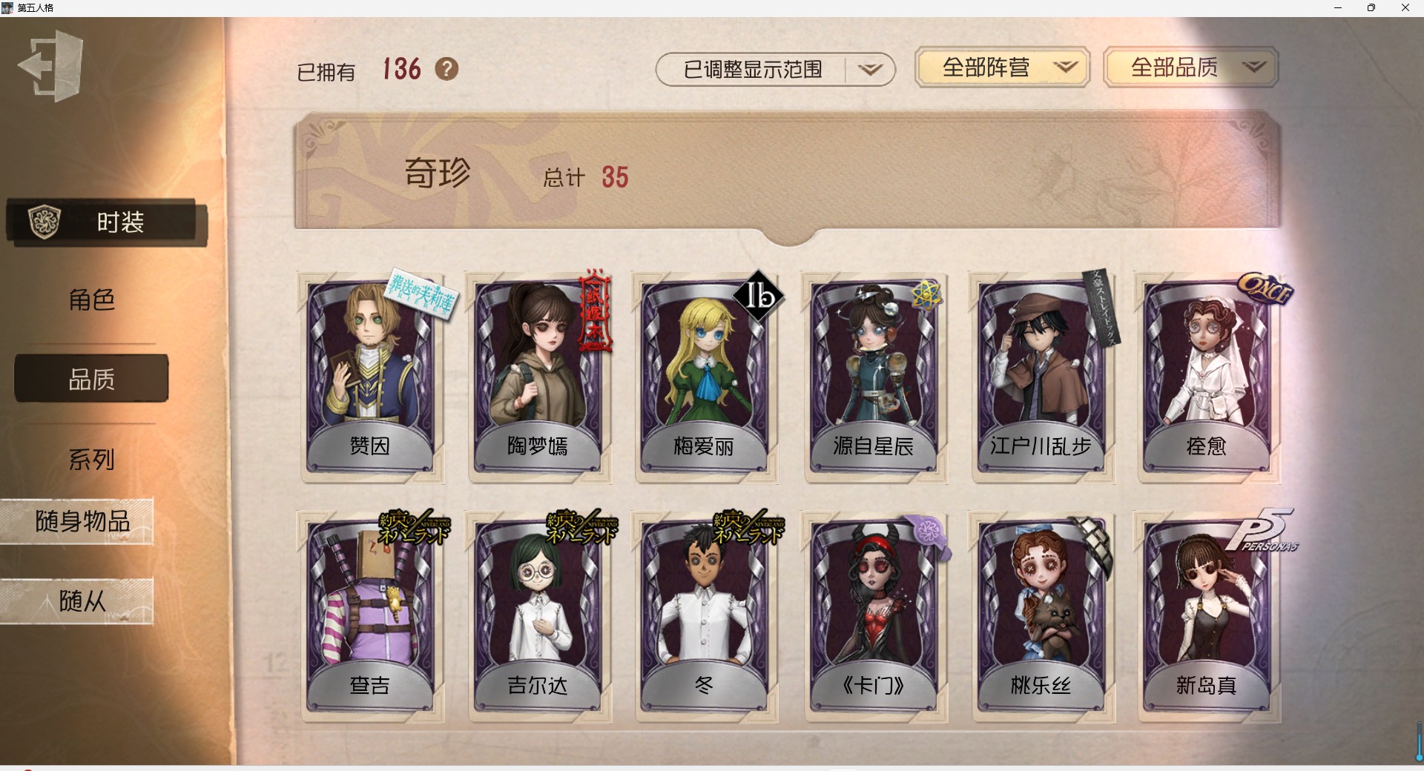Select the 江户川乱步 costume card
The image size is (1424, 771).
1041,377
